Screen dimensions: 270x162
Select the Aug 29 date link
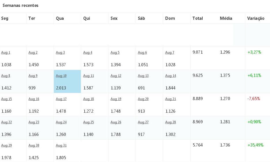7,145
